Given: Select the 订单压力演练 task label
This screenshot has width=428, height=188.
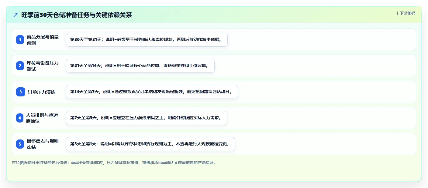Looking at the screenshot, I should 42,92.
